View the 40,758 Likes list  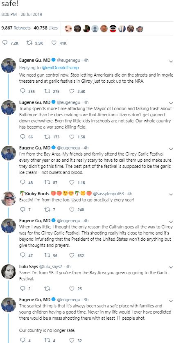(x=45, y=28)
